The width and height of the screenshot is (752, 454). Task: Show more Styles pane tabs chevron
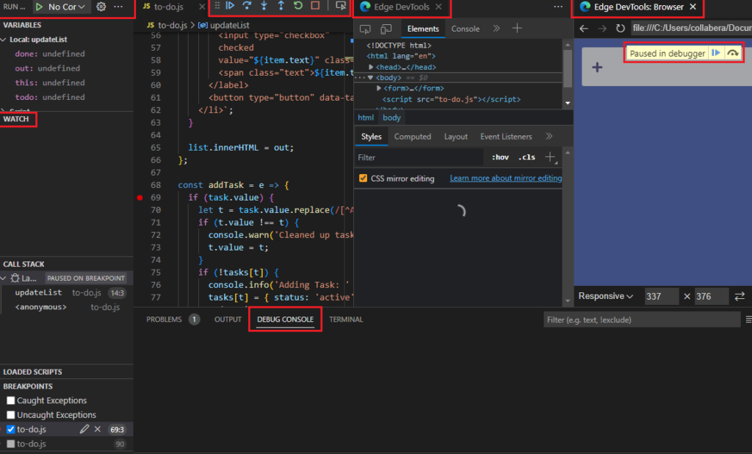click(549, 137)
